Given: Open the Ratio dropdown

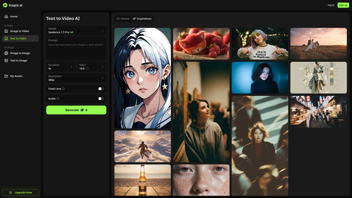Looking at the screenshot, I should point(92,67).
